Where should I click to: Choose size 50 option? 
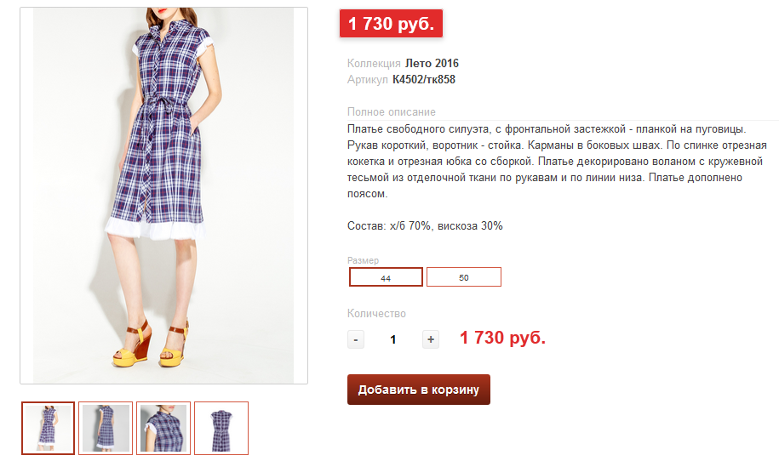tap(463, 277)
